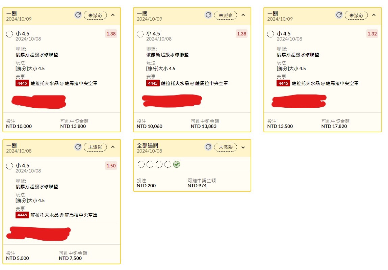Click the green checkmark in 全部過關 card
Screen dimensions: 388x270
coord(177,164)
